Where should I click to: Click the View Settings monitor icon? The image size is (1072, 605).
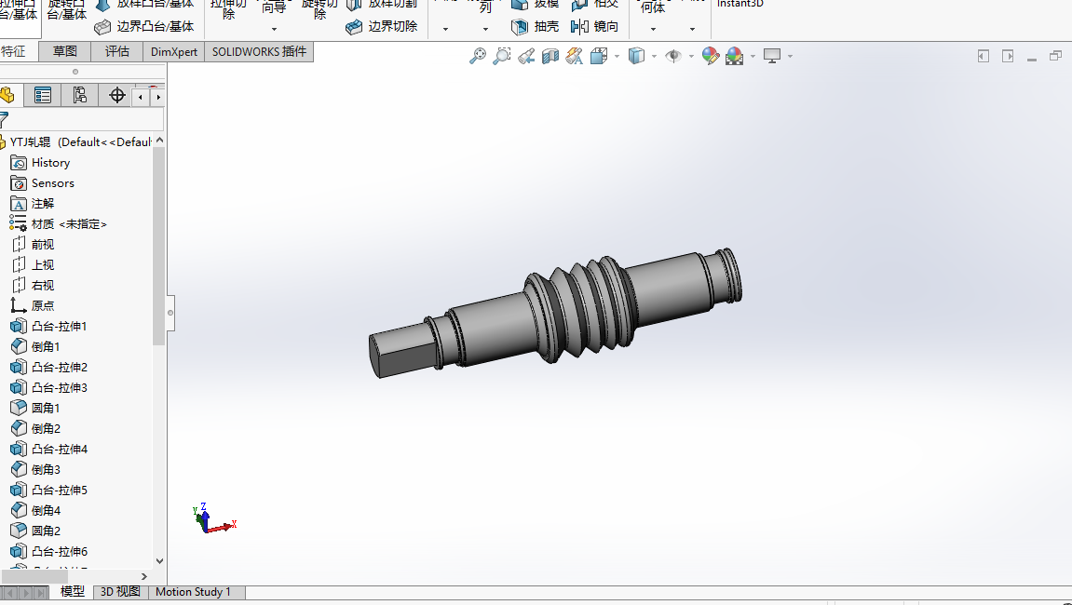pyautogui.click(x=772, y=56)
